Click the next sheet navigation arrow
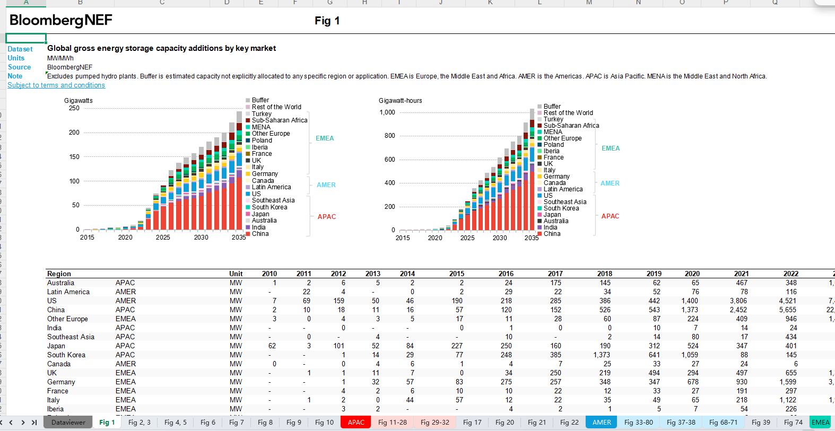 23,423
